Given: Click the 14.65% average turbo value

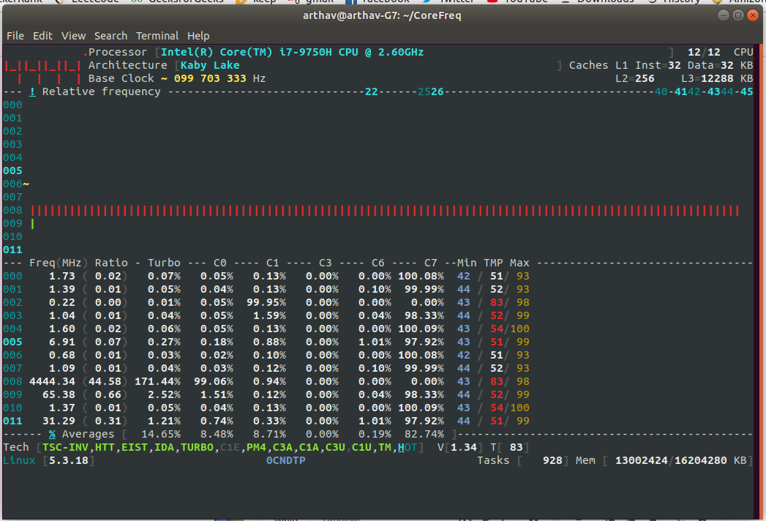Looking at the screenshot, I should [x=161, y=434].
